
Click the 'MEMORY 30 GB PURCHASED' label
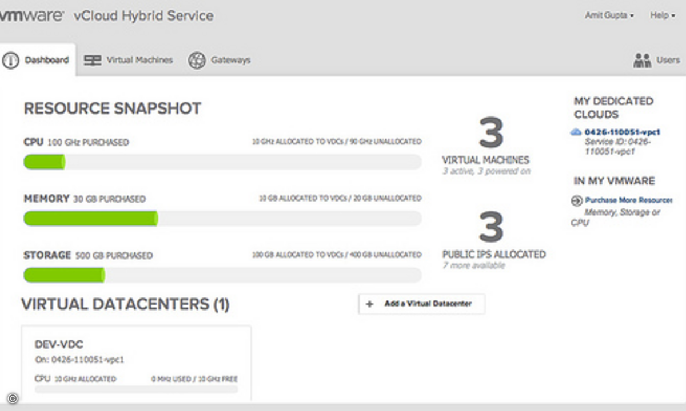85,199
